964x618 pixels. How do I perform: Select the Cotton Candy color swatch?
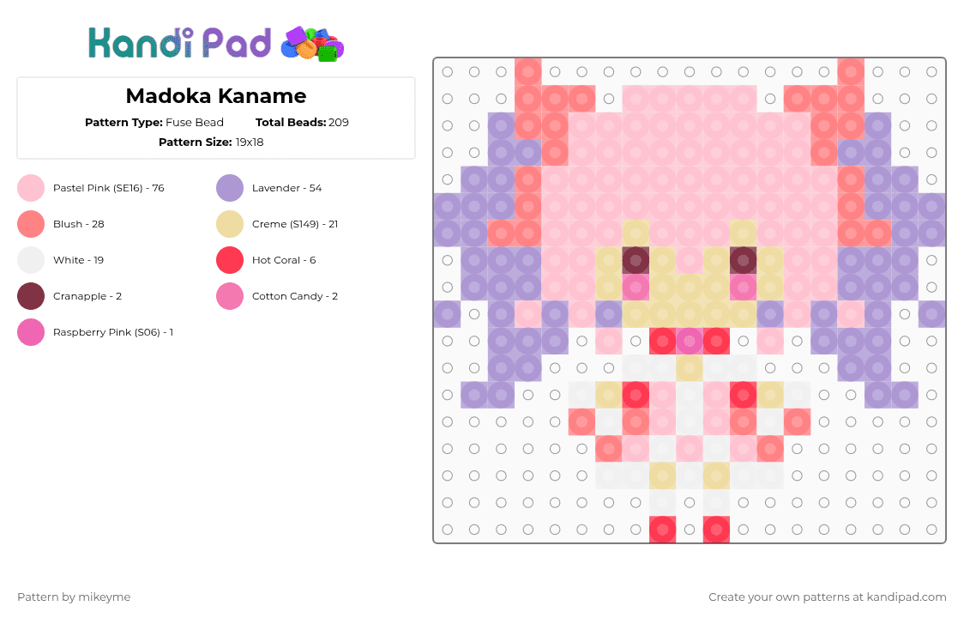(x=230, y=296)
